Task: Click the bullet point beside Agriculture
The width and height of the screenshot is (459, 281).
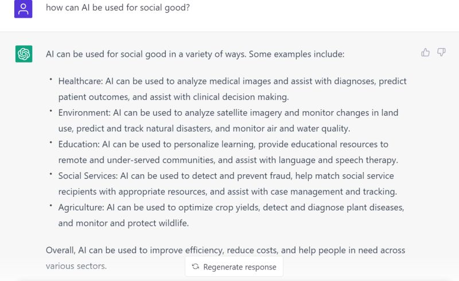Action: pos(50,206)
